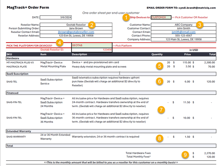Click the price 6.00 for SaaS Subscription Service

point(187,82)
